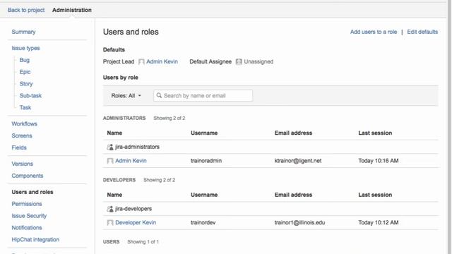
Task: Click the jira-administrators group icon
Action: 110,147
